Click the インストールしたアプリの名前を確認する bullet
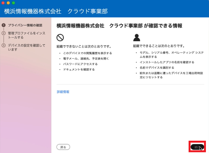Viewport: 209px width, 153px height. [x=167, y=62]
